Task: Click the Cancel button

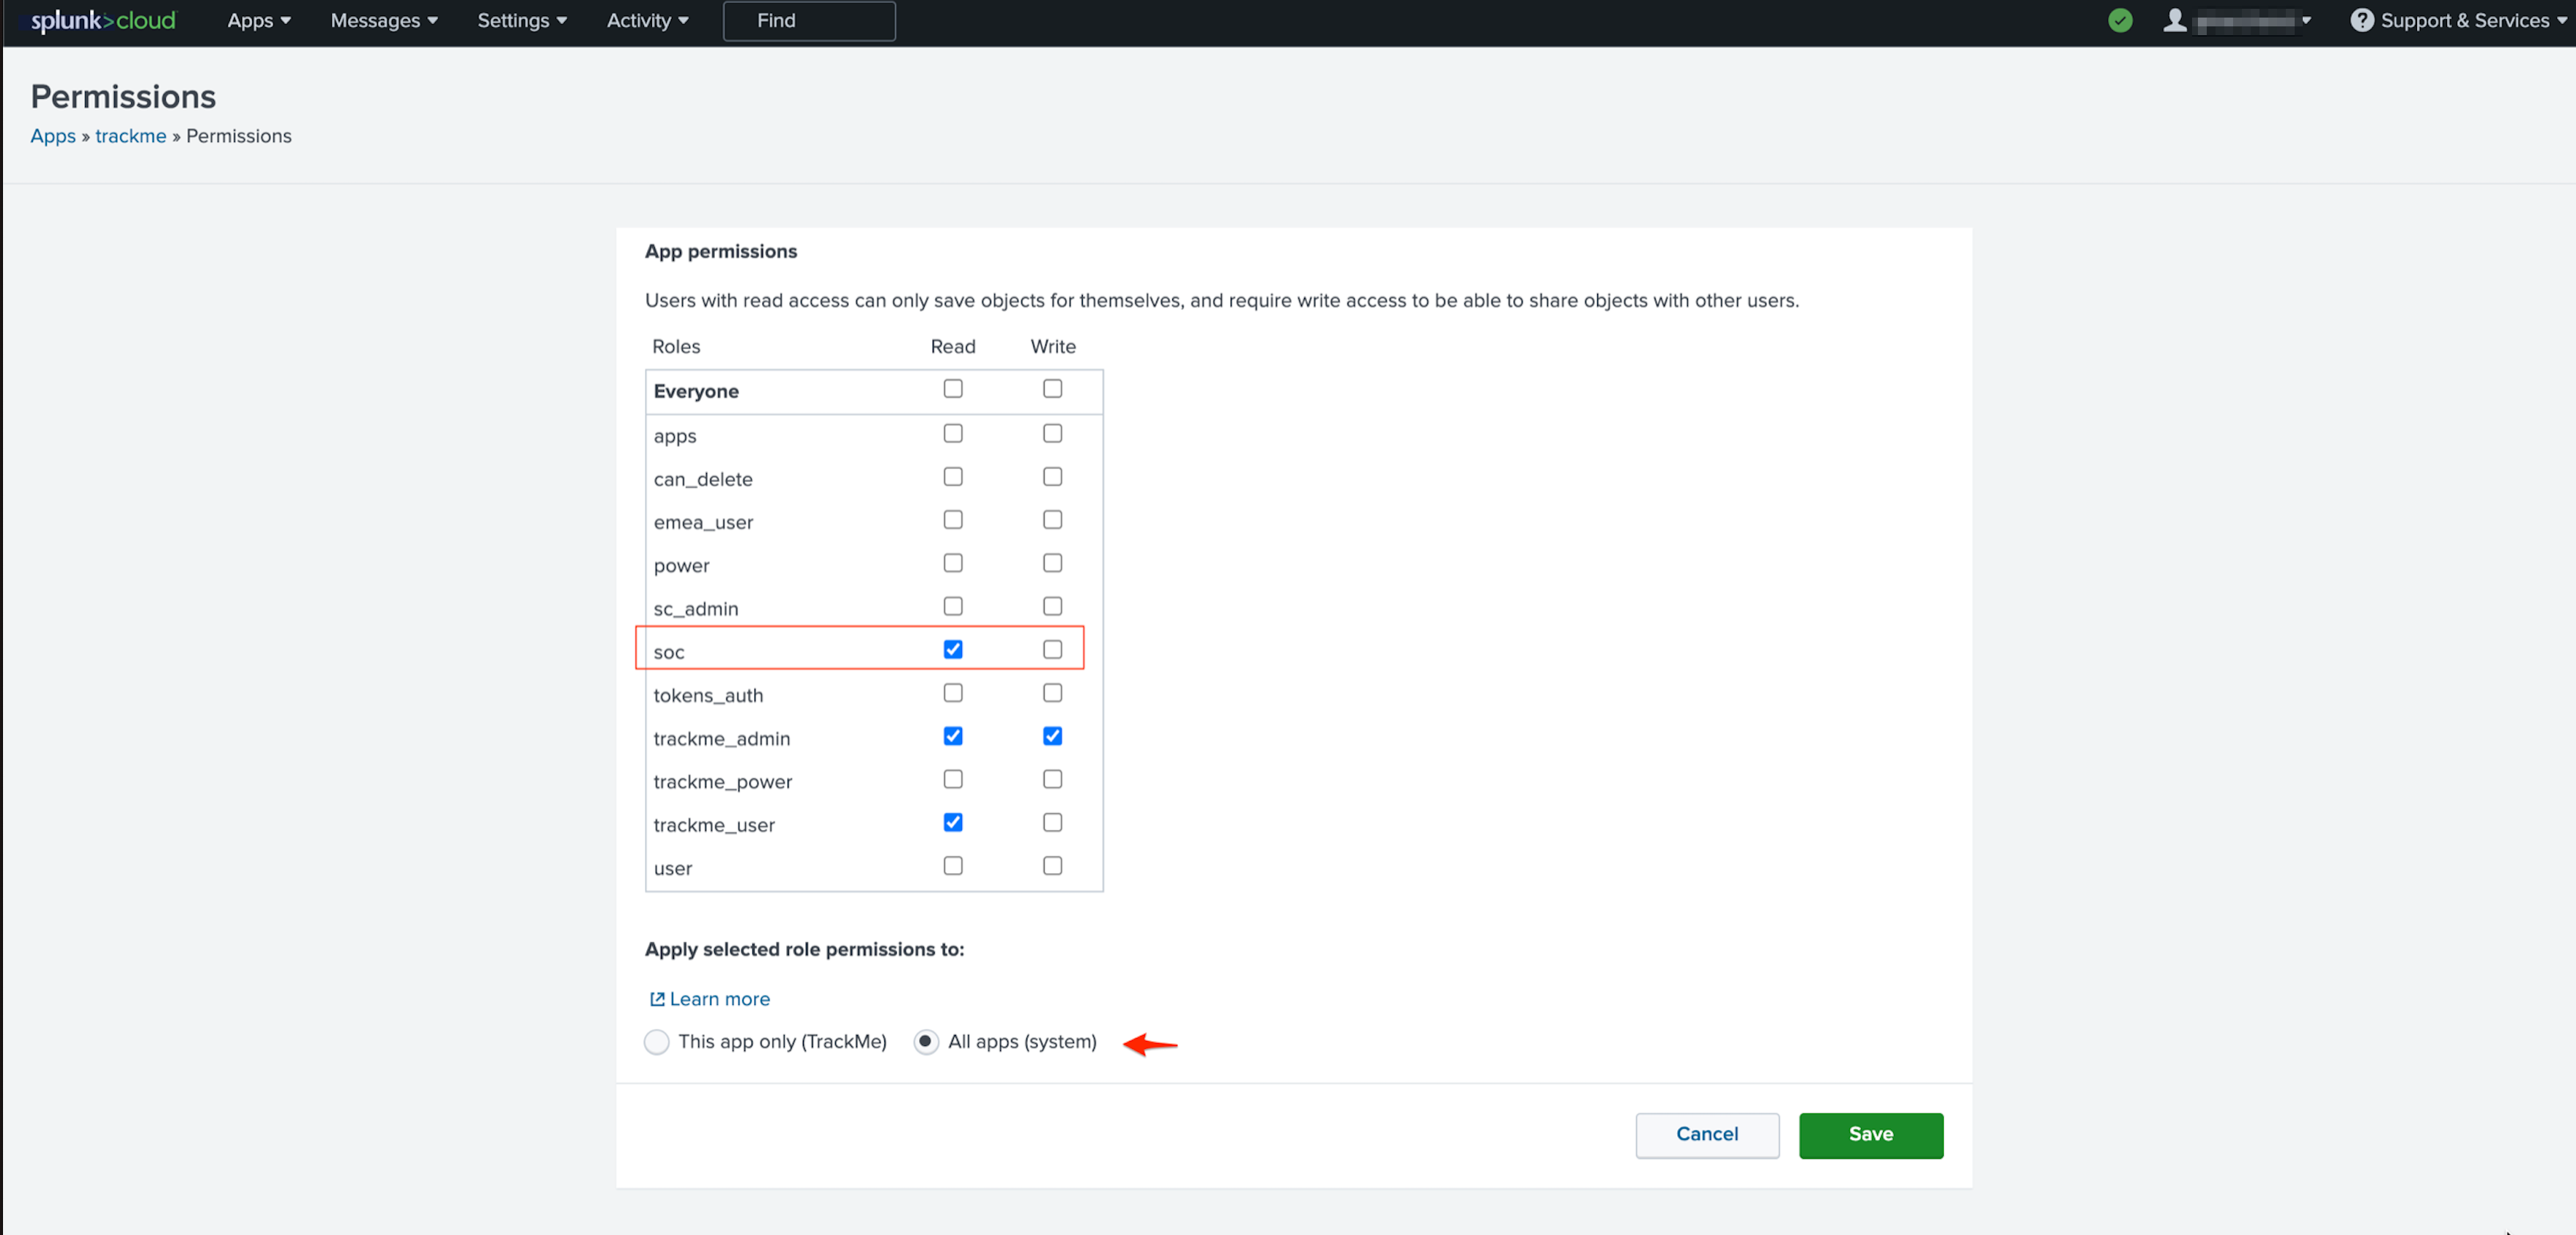Action: point(1707,1134)
